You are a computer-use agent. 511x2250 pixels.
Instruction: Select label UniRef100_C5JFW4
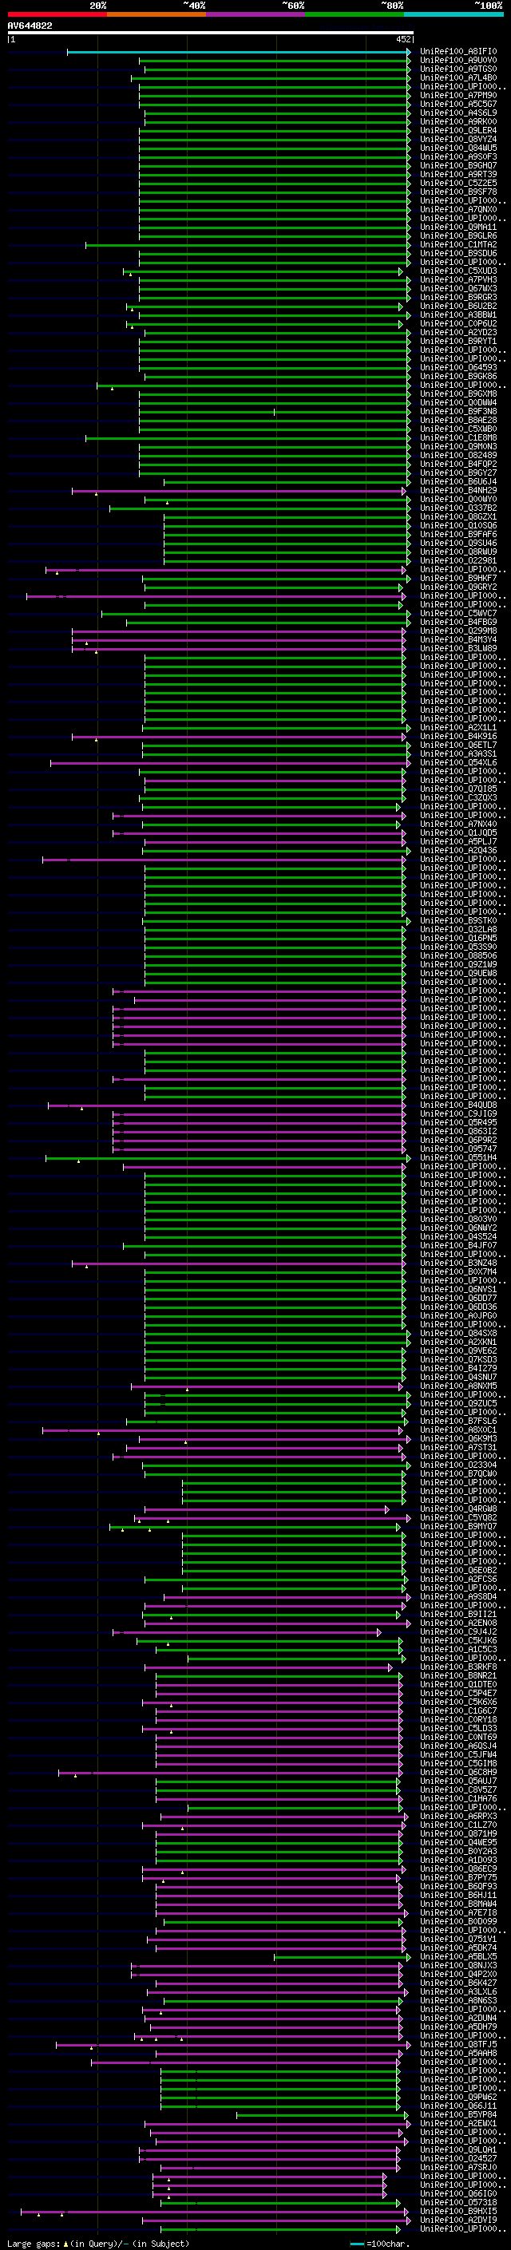[x=458, y=1754]
